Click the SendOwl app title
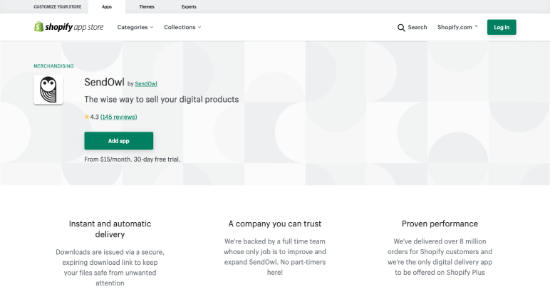 click(x=104, y=82)
